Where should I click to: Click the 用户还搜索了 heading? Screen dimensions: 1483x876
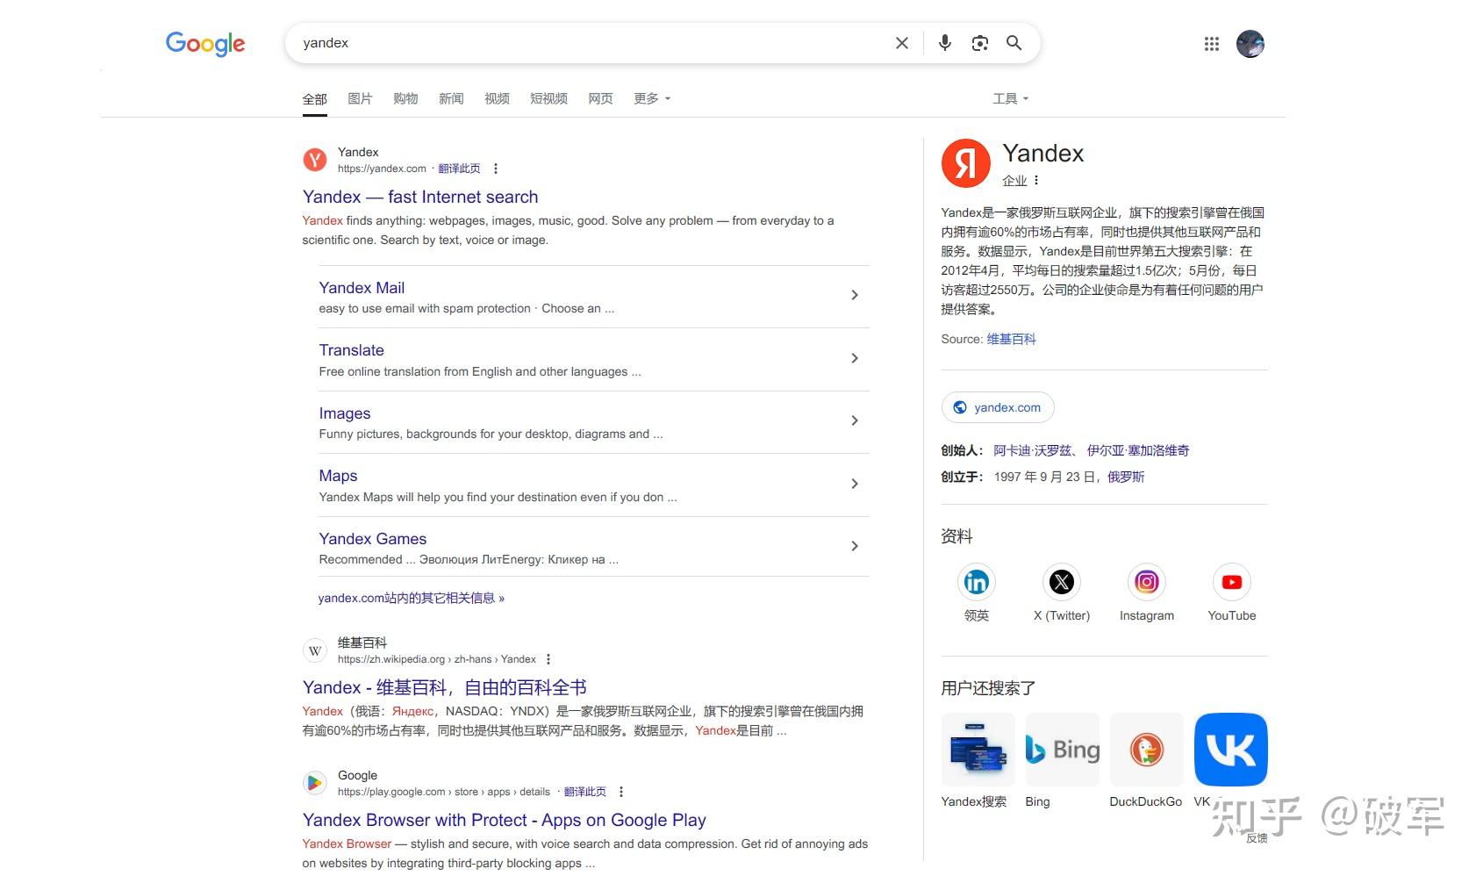click(988, 688)
